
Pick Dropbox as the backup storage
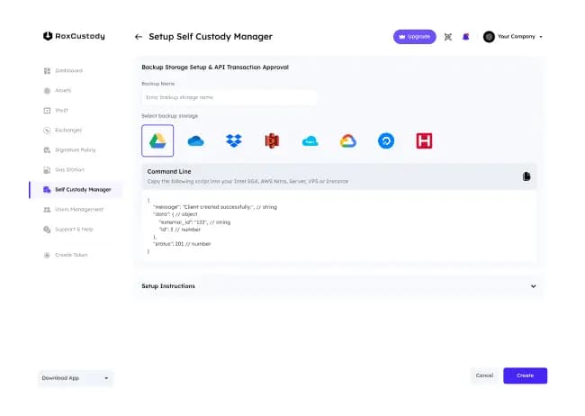tap(234, 140)
